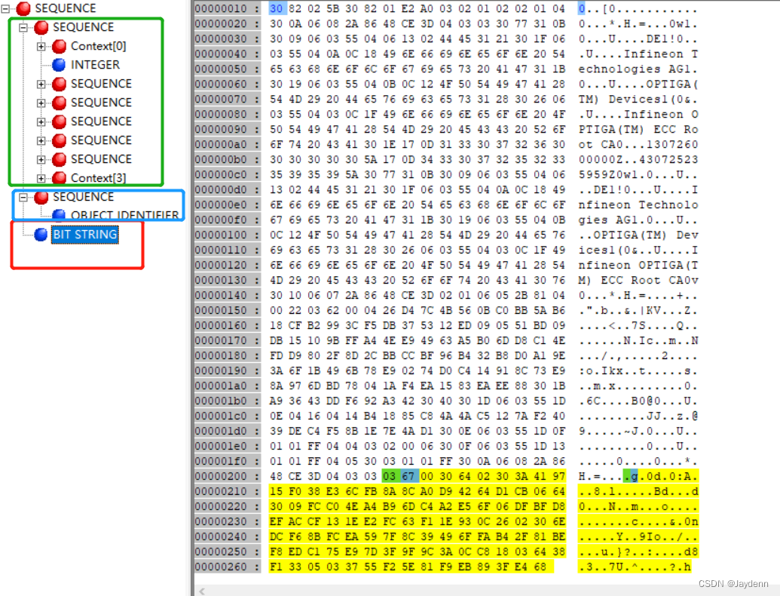Click the green-highlighted 03 byte in row 00000200

pyautogui.click(x=389, y=477)
